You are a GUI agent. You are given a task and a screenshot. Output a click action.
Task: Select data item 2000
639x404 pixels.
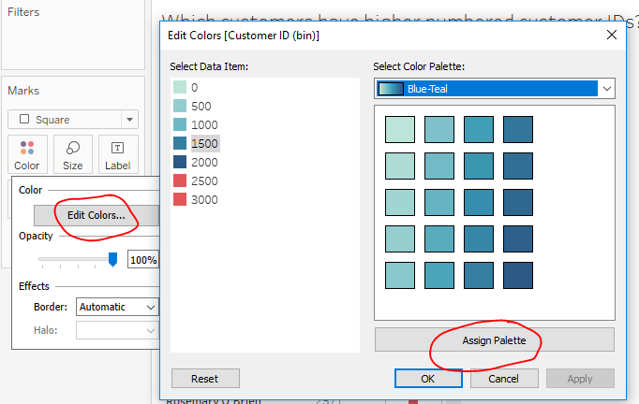196,163
